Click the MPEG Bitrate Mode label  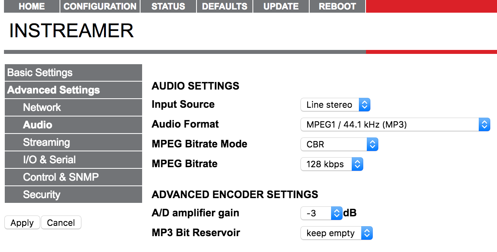pos(199,144)
